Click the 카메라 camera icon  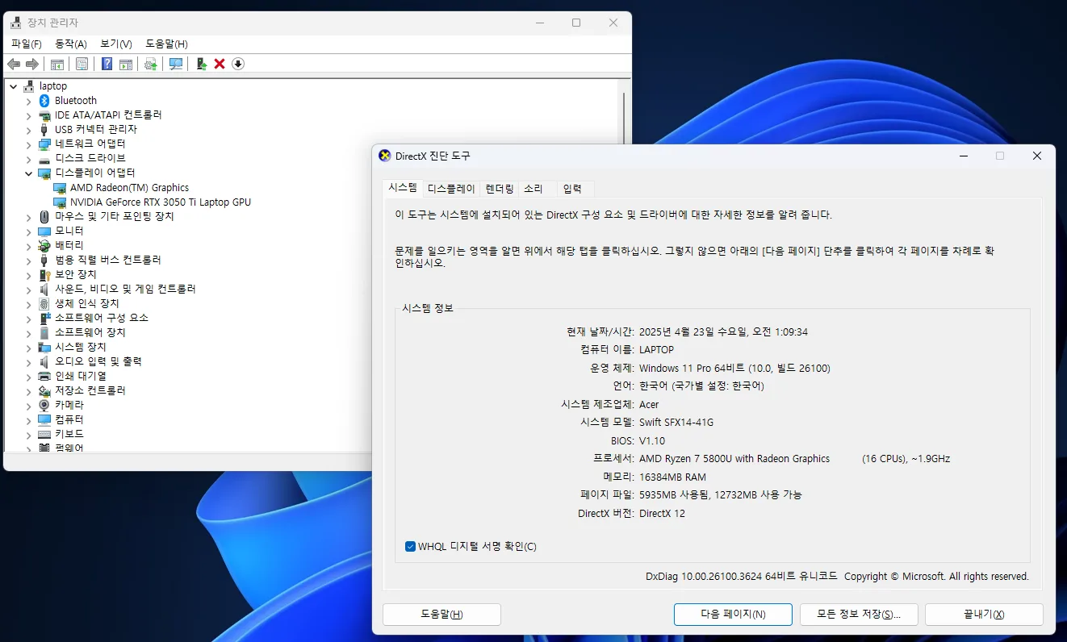coord(44,405)
